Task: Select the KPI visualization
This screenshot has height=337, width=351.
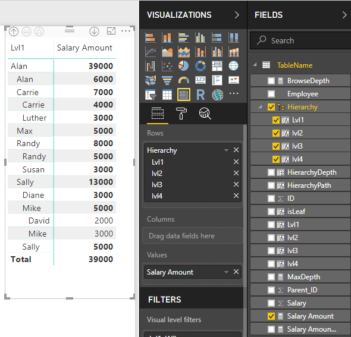Action: click(x=233, y=80)
